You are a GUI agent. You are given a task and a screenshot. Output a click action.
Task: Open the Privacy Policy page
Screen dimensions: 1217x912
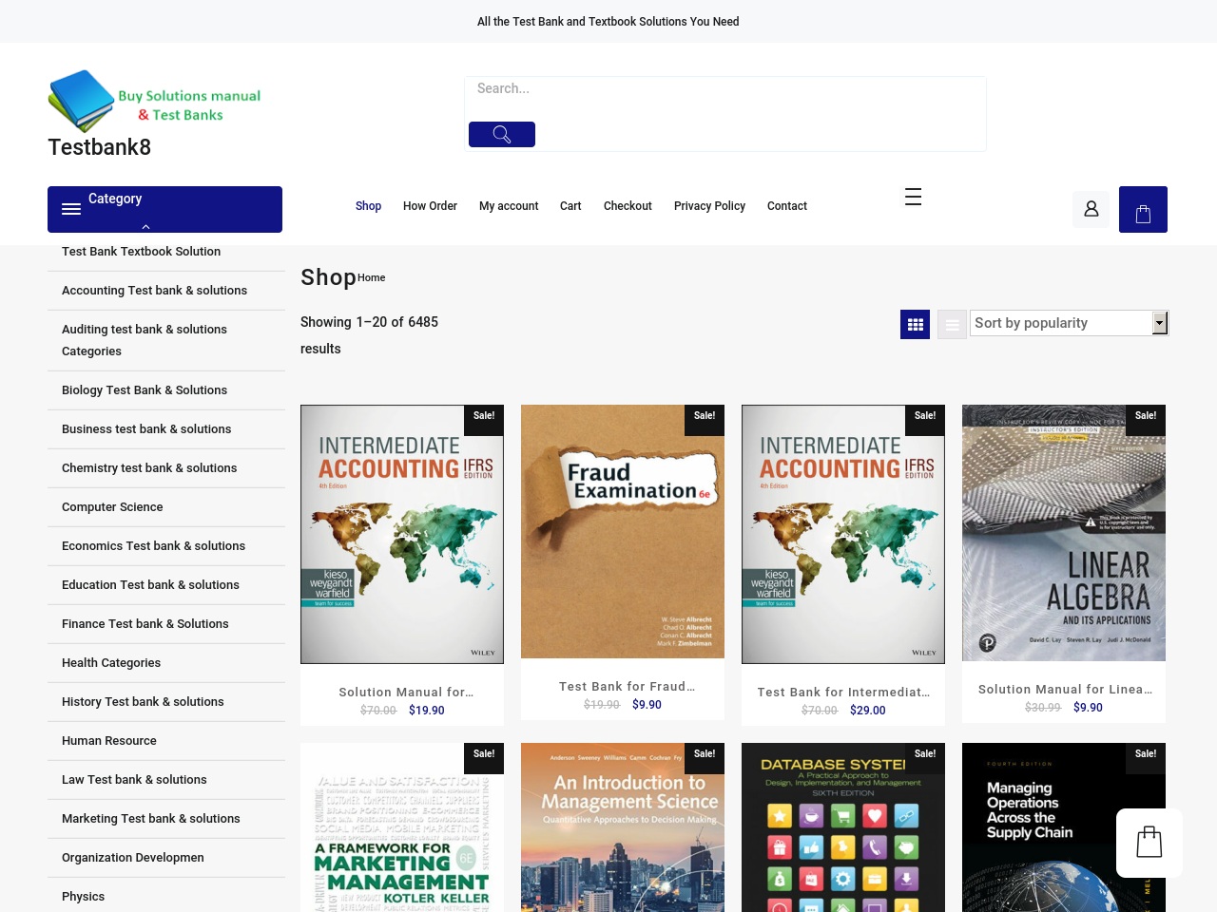point(709,206)
